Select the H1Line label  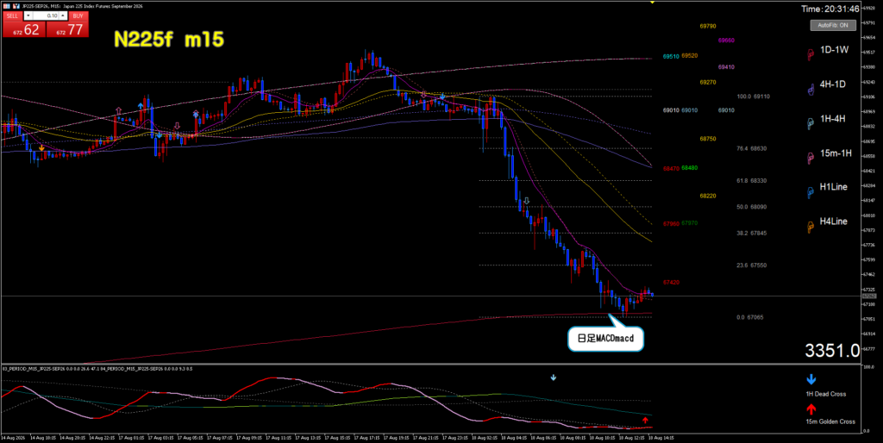coord(834,187)
